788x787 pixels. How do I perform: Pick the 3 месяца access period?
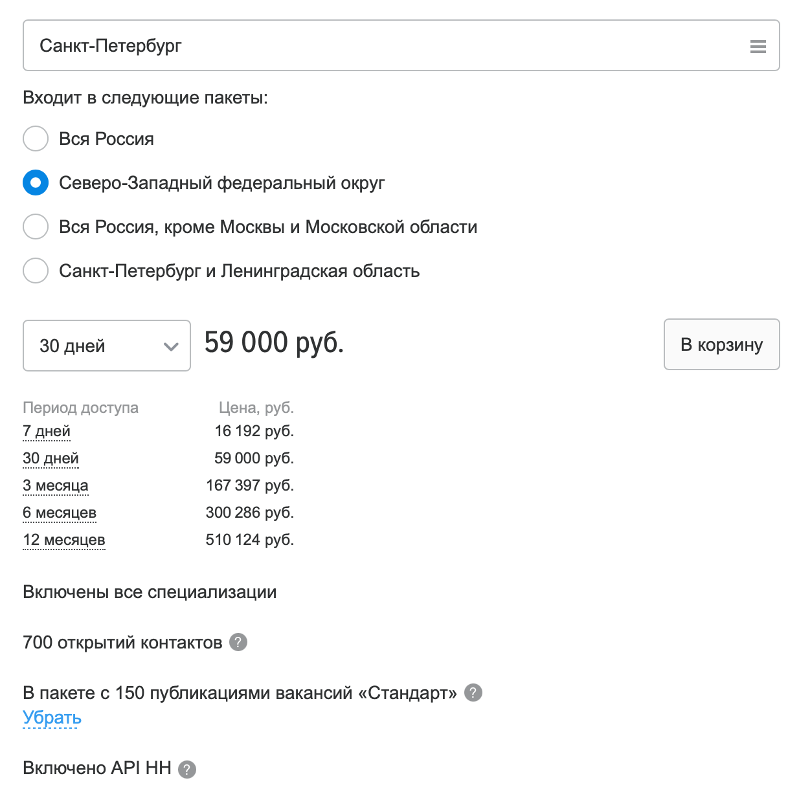56,485
